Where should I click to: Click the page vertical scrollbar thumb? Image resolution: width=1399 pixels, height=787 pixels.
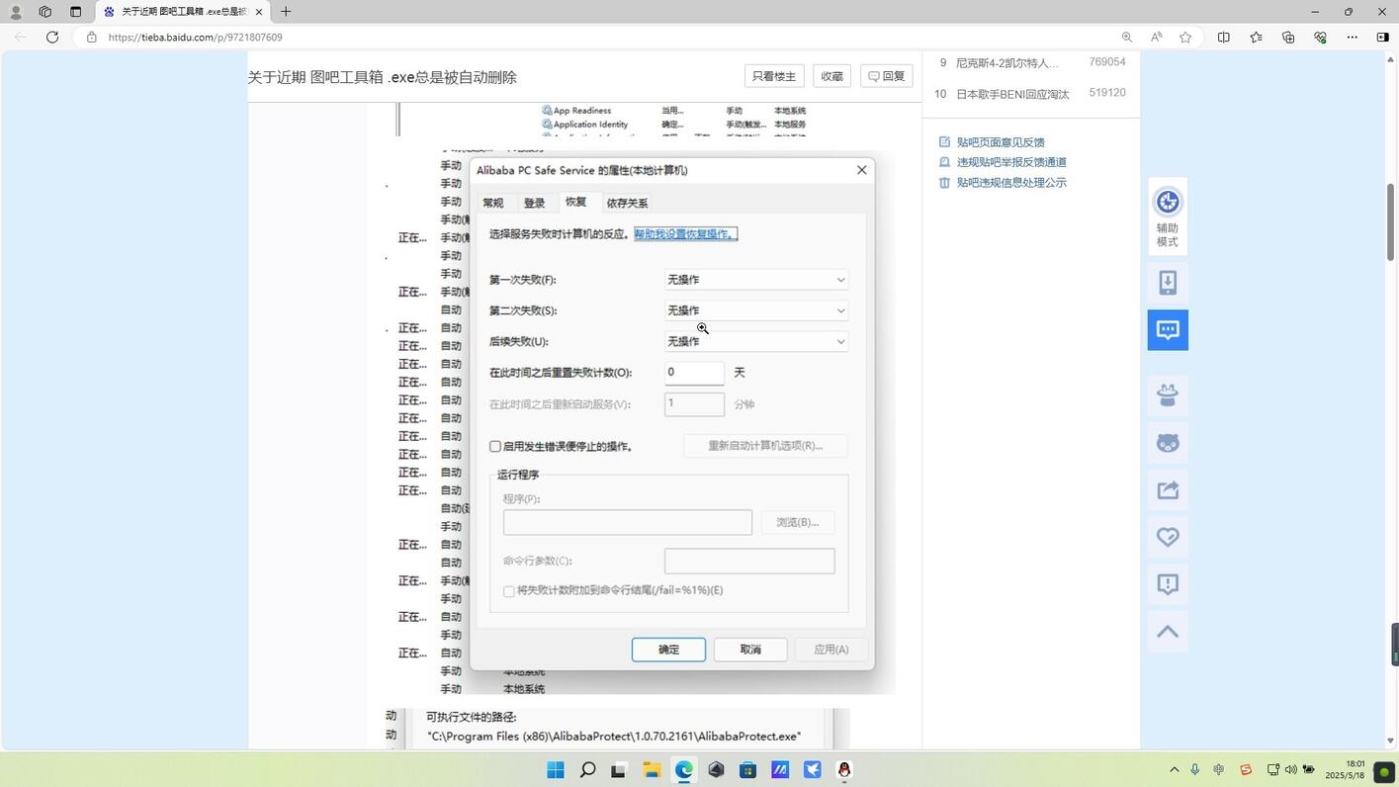point(1390,222)
